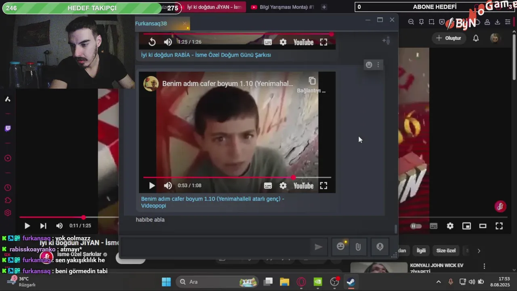Open a new browser tab plus button
517x291 pixels.
coord(324,7)
